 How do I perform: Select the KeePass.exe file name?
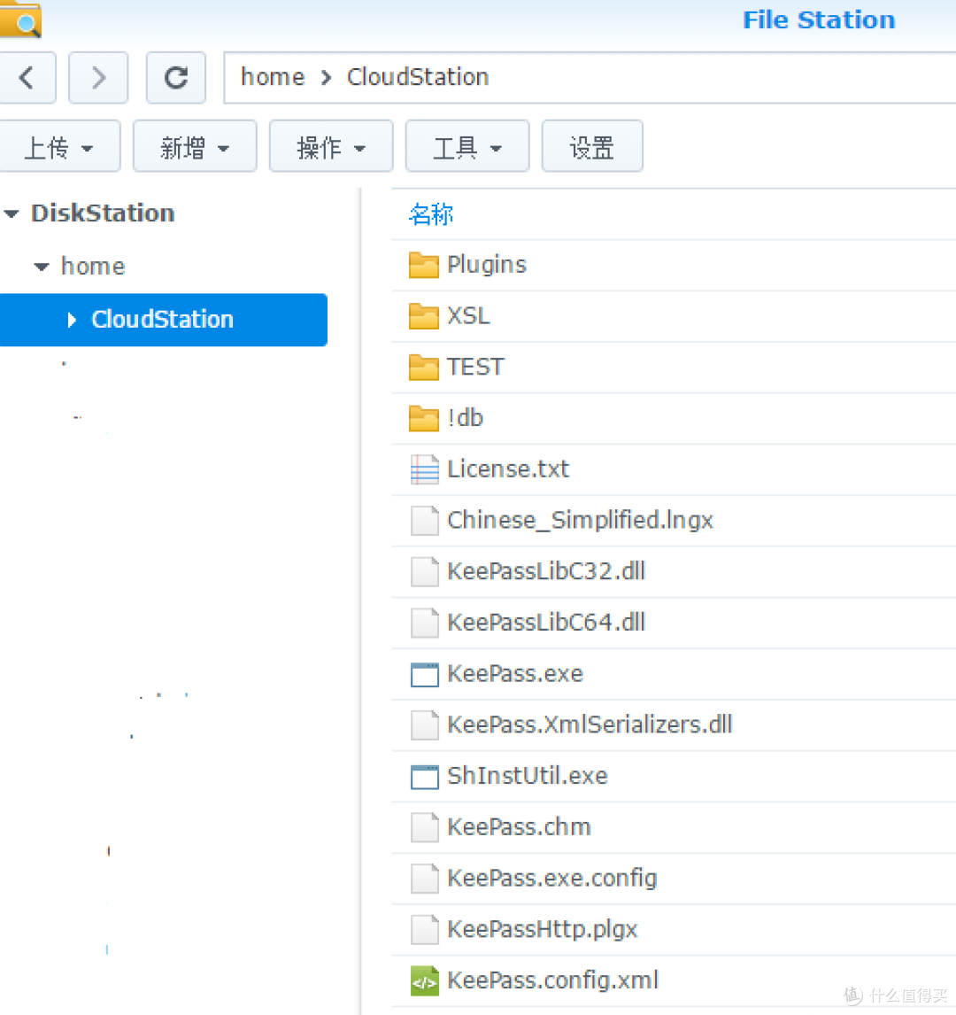515,674
